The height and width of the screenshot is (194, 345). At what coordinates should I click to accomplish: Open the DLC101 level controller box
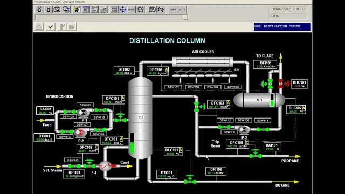pyautogui.click(x=173, y=151)
